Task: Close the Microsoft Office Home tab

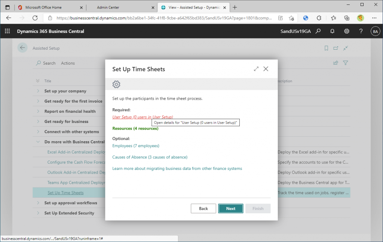Action: (x=81, y=7)
